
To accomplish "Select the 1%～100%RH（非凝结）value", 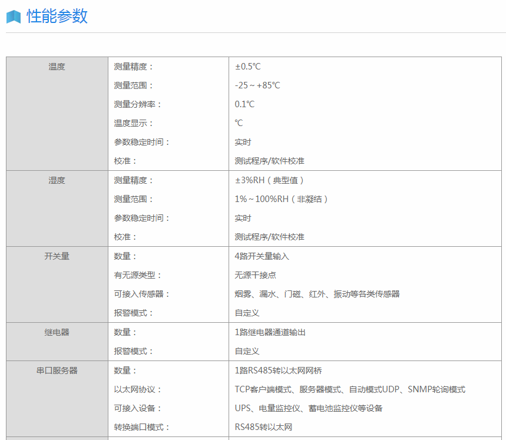I will pyautogui.click(x=281, y=199).
